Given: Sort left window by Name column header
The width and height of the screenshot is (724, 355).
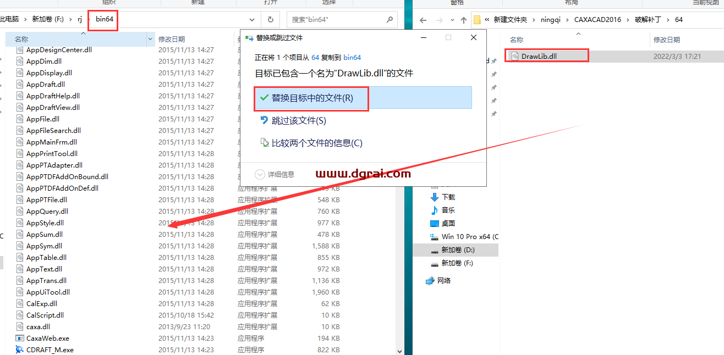Looking at the screenshot, I should (x=77, y=39).
